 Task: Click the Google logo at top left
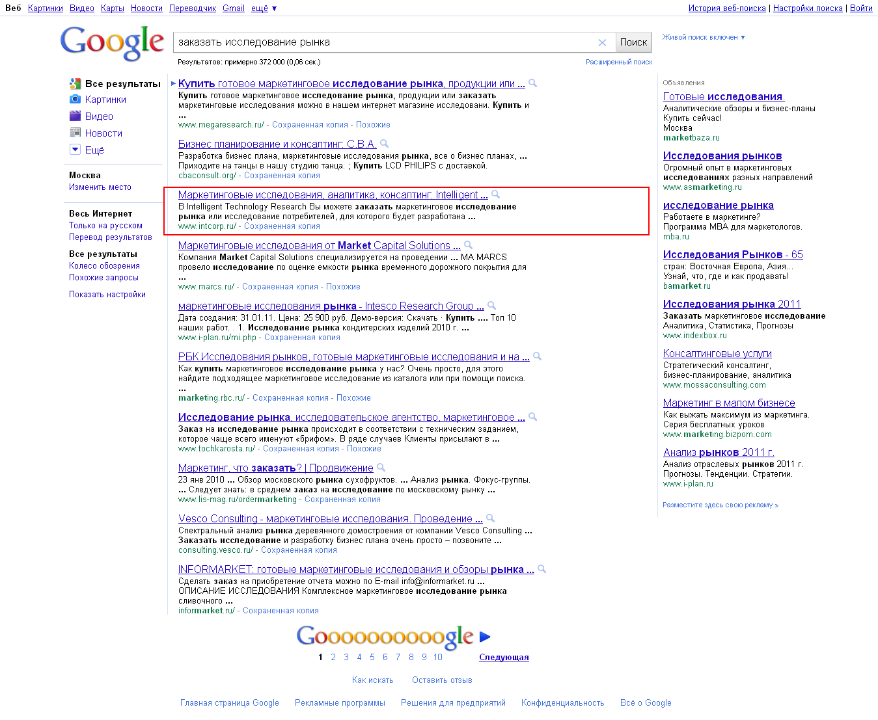click(x=112, y=43)
